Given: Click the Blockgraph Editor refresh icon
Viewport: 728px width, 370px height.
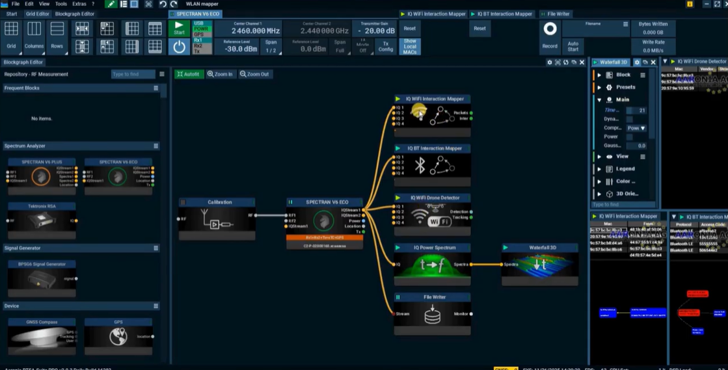Looking at the screenshot, I should coord(566,62).
